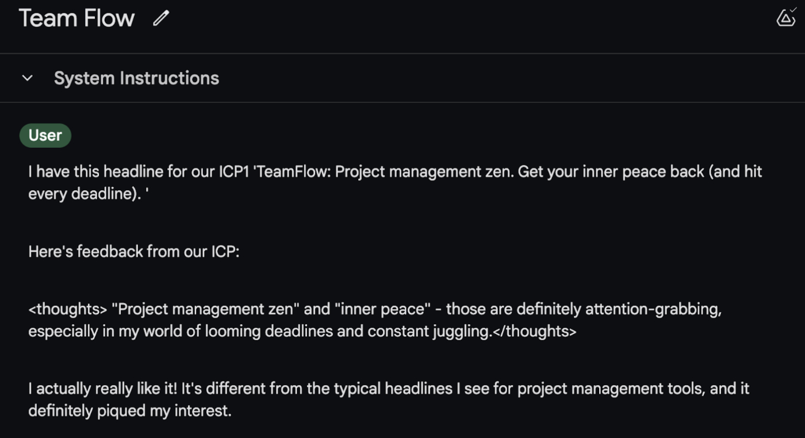The width and height of the screenshot is (805, 438).
Task: Click "ICP1" in the first message line
Action: pos(229,172)
